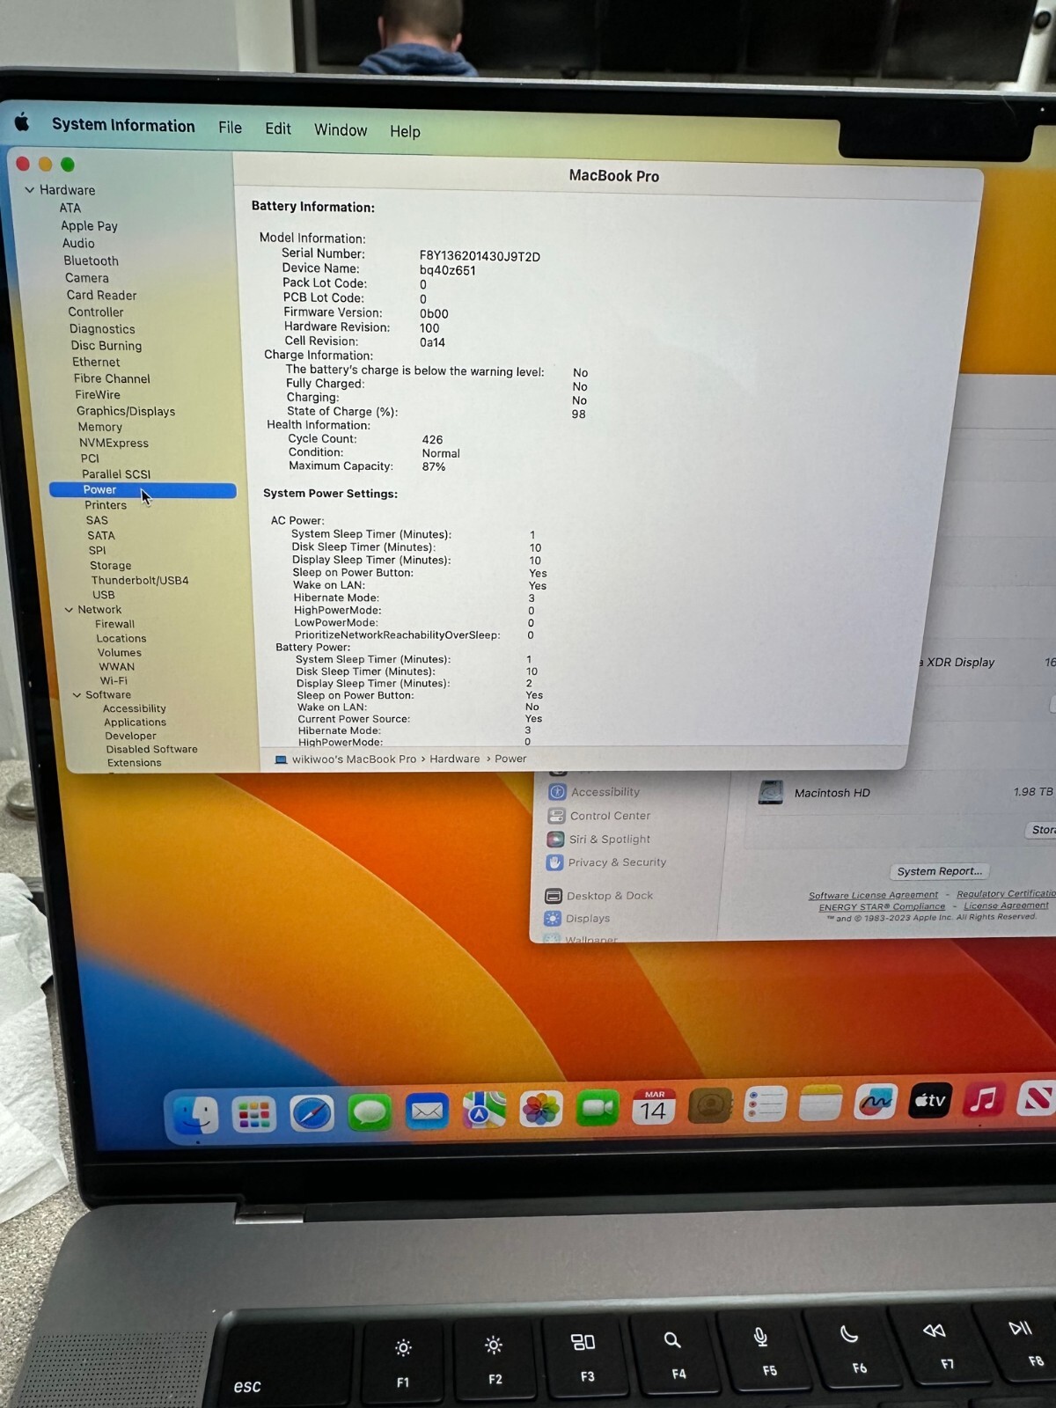Select Ethernet in the sidebar
Viewport: 1056px width, 1408px height.
pos(96,362)
